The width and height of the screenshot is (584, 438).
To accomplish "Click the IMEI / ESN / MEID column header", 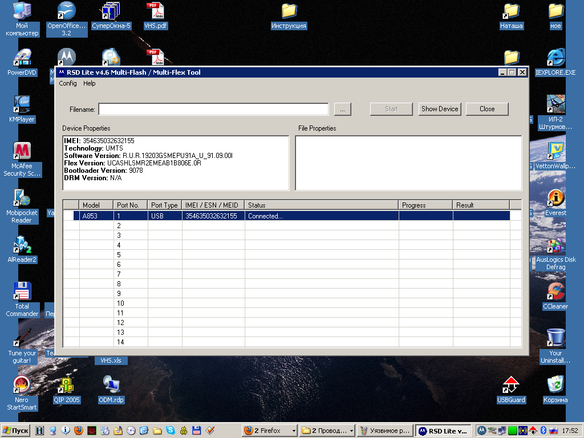I will [213, 205].
